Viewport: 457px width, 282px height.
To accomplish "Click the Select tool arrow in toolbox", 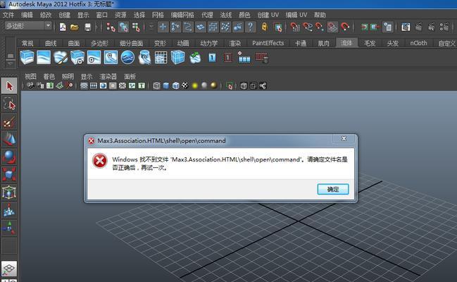I will (9, 86).
